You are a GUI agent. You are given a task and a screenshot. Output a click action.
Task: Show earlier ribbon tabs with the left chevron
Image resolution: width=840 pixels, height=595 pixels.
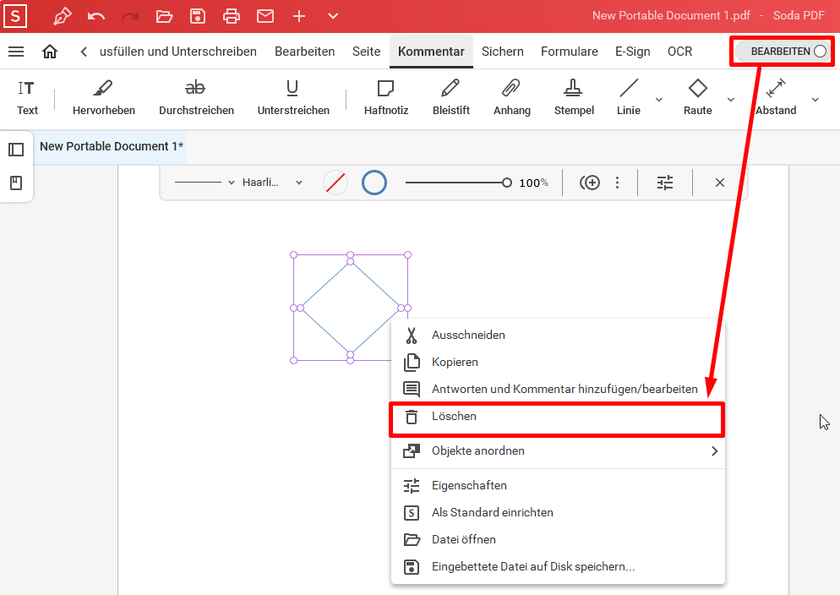click(84, 52)
